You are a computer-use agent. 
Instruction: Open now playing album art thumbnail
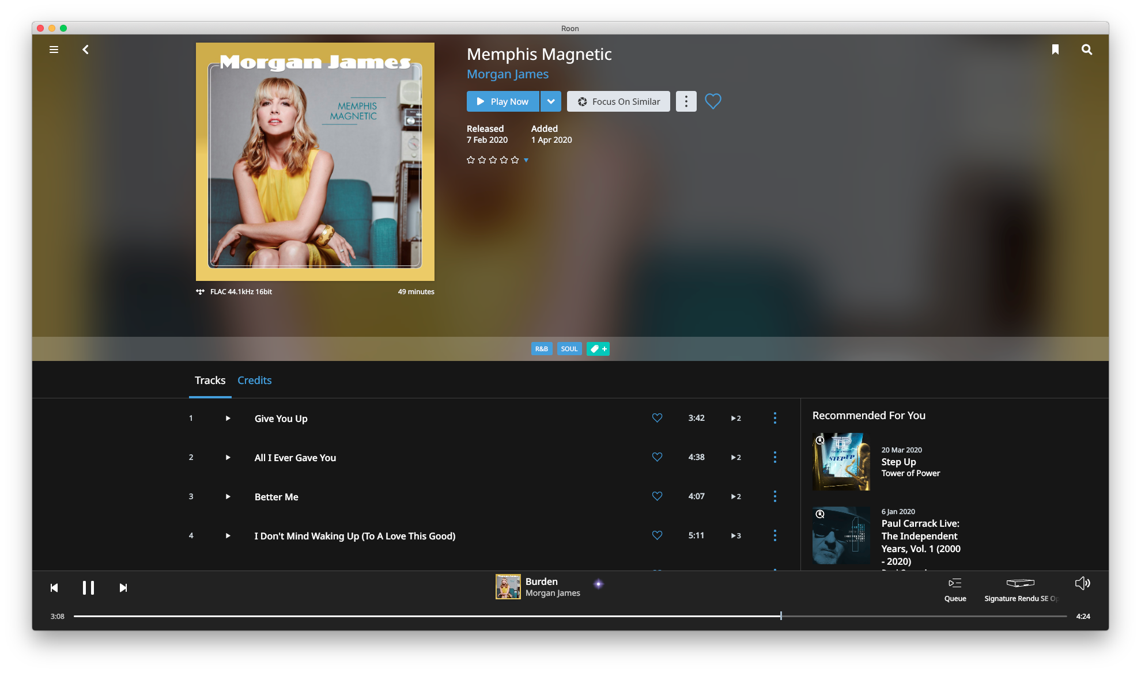click(x=508, y=587)
